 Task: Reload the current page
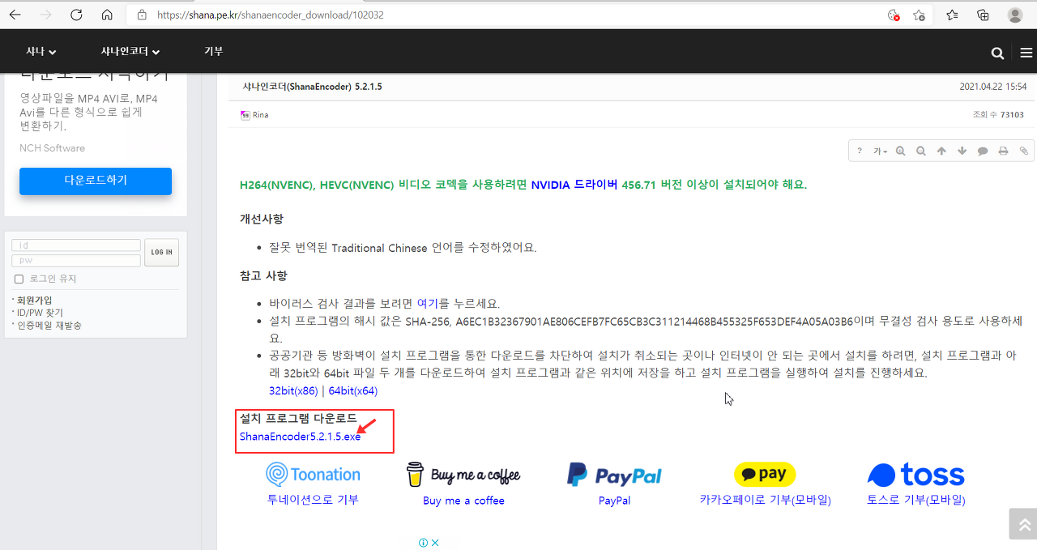[76, 15]
